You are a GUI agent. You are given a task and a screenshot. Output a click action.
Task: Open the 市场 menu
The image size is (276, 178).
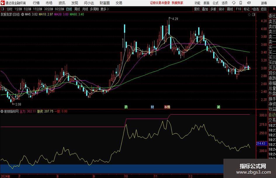pyautogui.click(x=49, y=3)
